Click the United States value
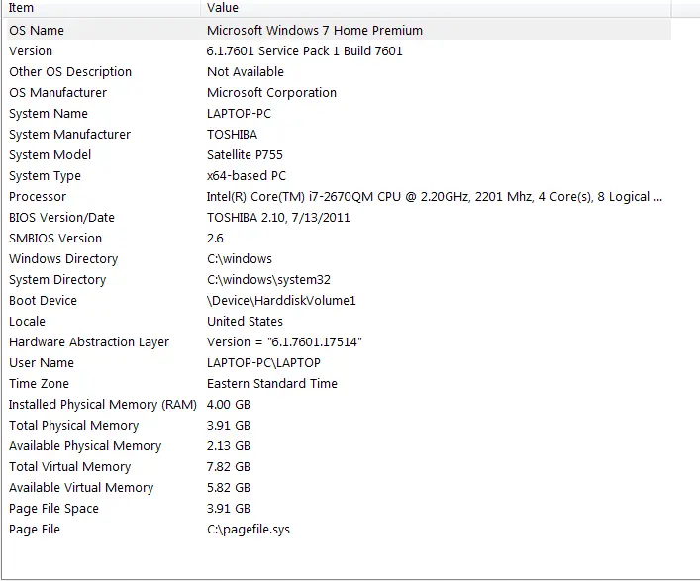700x581 pixels. coord(245,322)
